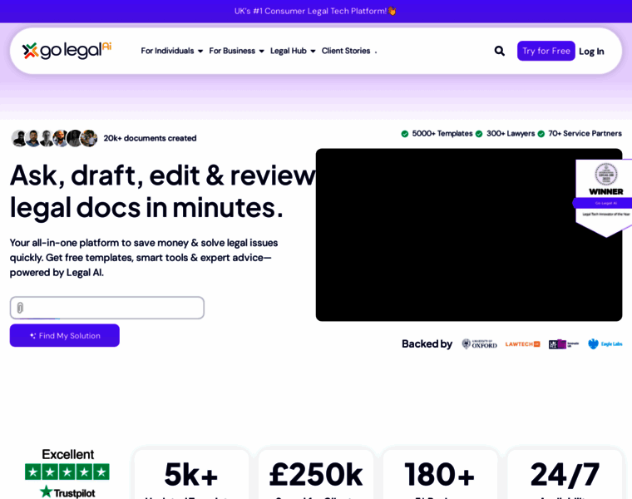This screenshot has width=632, height=499.
Task: Click the purple Innovate UK logo
Action: point(564,343)
